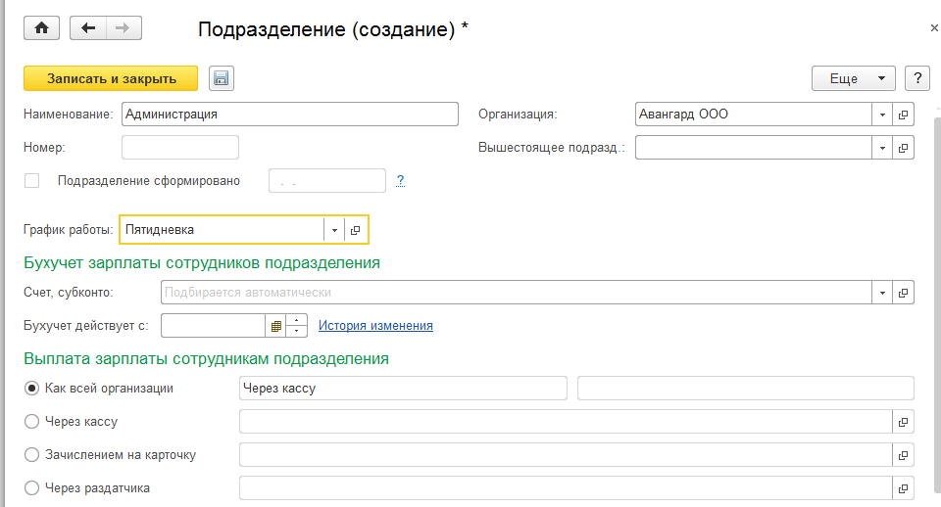Open the Еще menu
The image size is (941, 507).
pos(853,78)
